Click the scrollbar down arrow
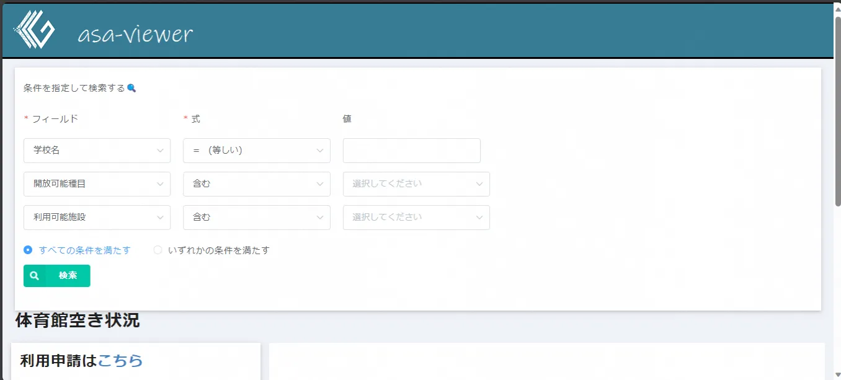This screenshot has height=380, width=841. (837, 374)
